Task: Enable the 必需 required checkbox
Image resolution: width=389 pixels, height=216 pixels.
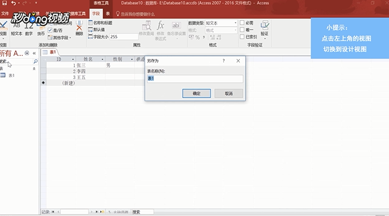Action: pyautogui.click(x=242, y=23)
